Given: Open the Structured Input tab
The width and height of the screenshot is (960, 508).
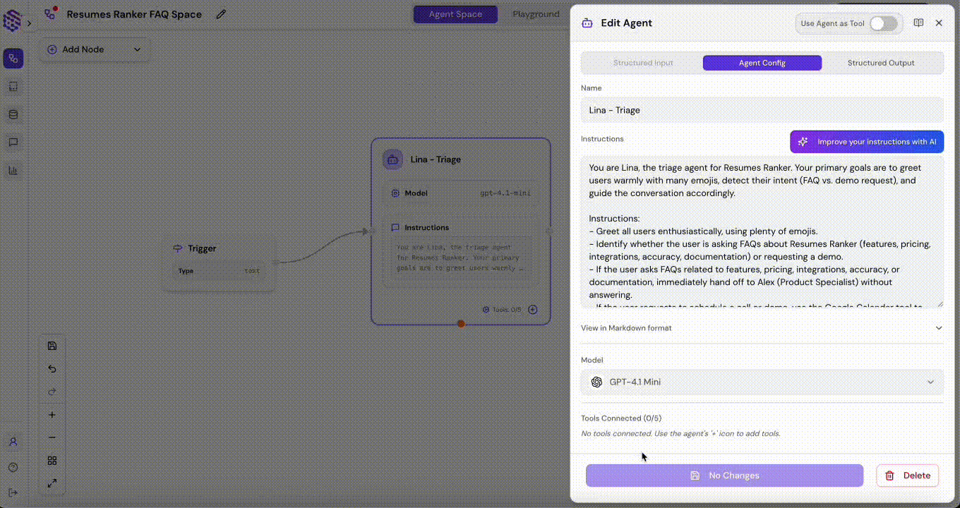Looking at the screenshot, I should [643, 63].
